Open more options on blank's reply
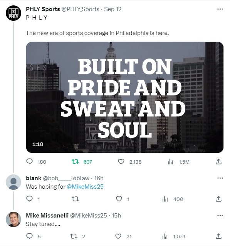Viewport: 230px width, 246px height. (220, 178)
